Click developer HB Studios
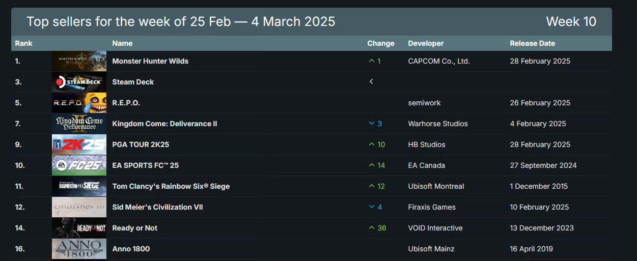Image resolution: width=637 pixels, height=261 pixels. (x=426, y=144)
